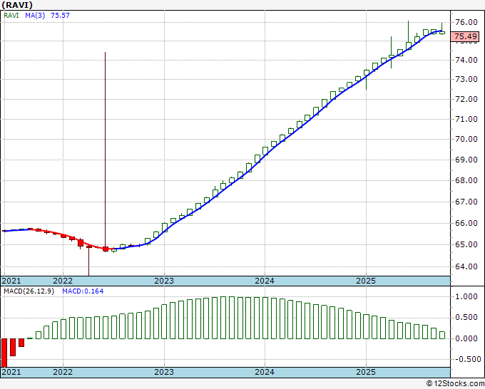The width and height of the screenshot is (485, 389).
Task: Click the 67.00 price axis label
Action: tap(466, 202)
